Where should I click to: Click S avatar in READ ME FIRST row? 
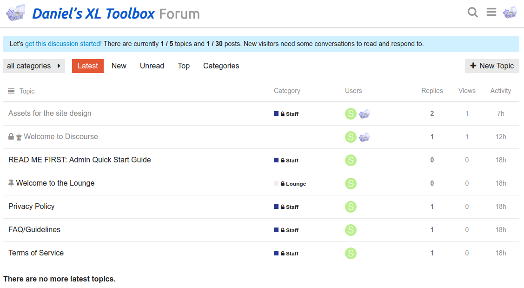[x=351, y=160]
